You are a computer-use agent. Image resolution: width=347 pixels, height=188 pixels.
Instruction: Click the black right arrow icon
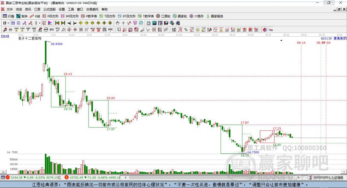coord(75,23)
